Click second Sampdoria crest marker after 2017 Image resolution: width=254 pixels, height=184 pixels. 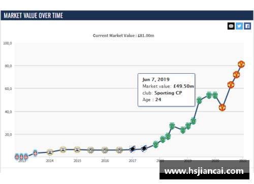pos(144,149)
